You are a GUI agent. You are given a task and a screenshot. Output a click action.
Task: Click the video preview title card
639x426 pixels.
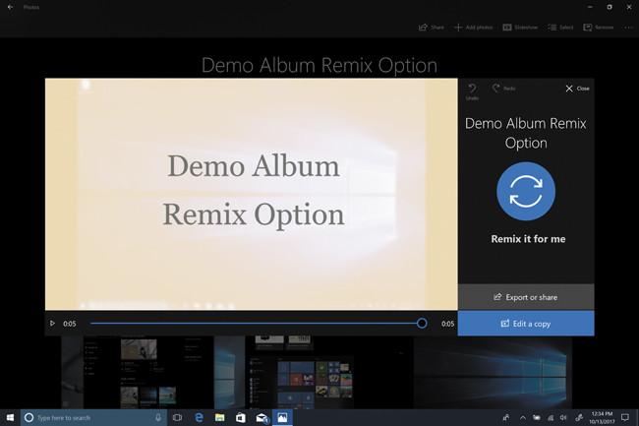coord(252,192)
